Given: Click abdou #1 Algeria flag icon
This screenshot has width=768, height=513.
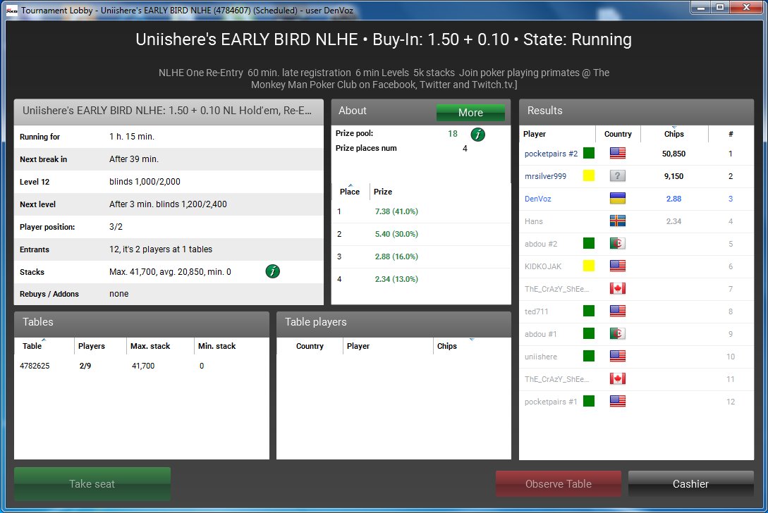Looking at the screenshot, I should 618,333.
